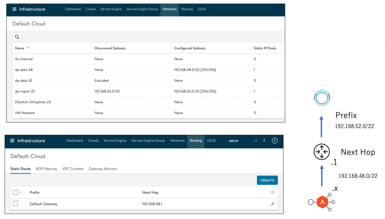Click the CREATE button
This screenshot has height=219, width=385.
(x=267, y=180)
